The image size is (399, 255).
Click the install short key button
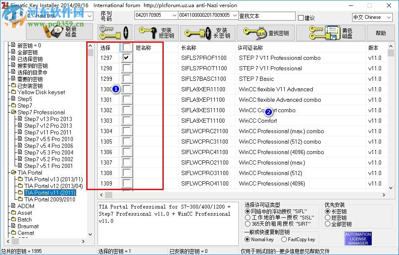[156, 33]
